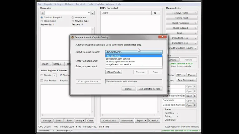Select BlogEngine radio button
Image resolution: width=239 pixels, height=134 pixels.
point(42,21)
